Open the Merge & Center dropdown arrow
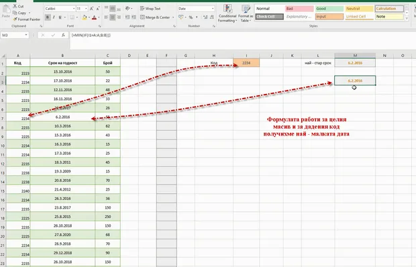Screen dimensions: 416x267 [173, 17]
